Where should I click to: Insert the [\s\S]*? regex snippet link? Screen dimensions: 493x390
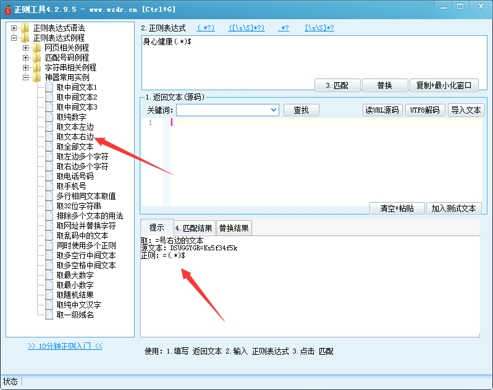coord(319,28)
